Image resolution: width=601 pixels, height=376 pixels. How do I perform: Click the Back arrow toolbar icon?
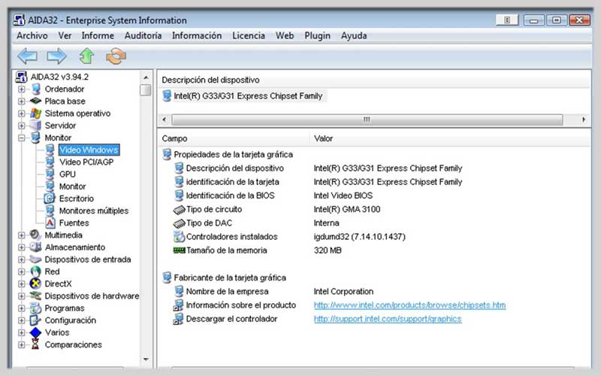pyautogui.click(x=27, y=56)
